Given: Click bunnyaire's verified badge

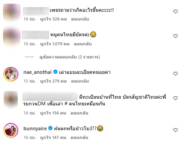Looking at the screenshot, I should click(51, 128).
